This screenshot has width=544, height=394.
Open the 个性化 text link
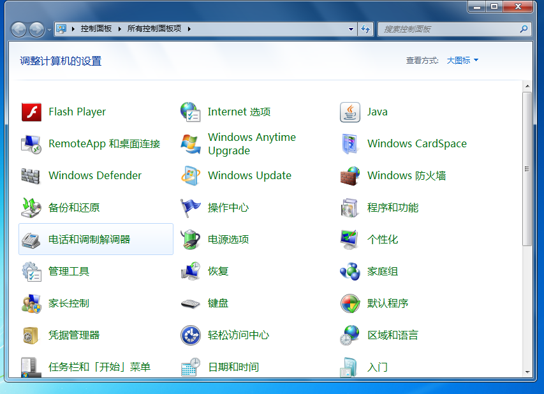point(382,240)
